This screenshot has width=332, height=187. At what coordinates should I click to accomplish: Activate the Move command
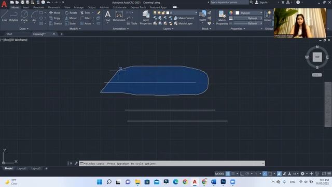pyautogui.click(x=55, y=12)
